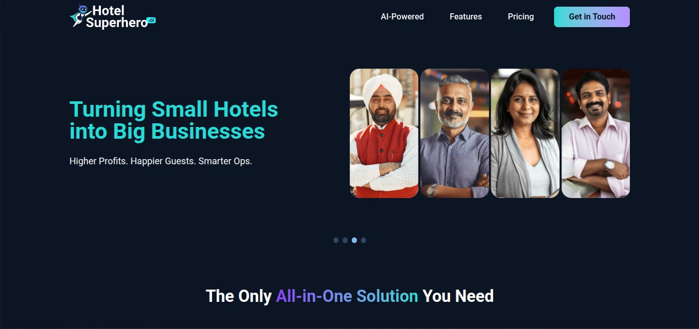Click the 'Turning Small Hotels' headline line
The width and height of the screenshot is (699, 329).
click(174, 109)
